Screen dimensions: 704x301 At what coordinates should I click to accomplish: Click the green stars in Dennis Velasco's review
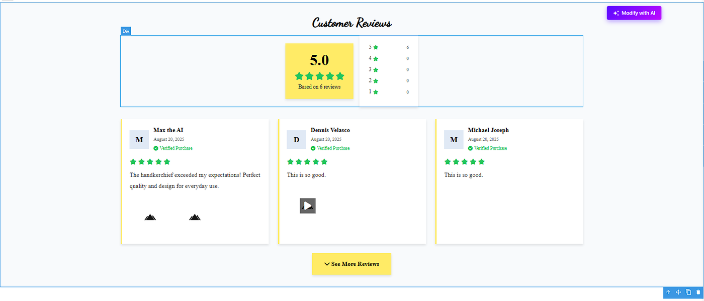[307, 162]
